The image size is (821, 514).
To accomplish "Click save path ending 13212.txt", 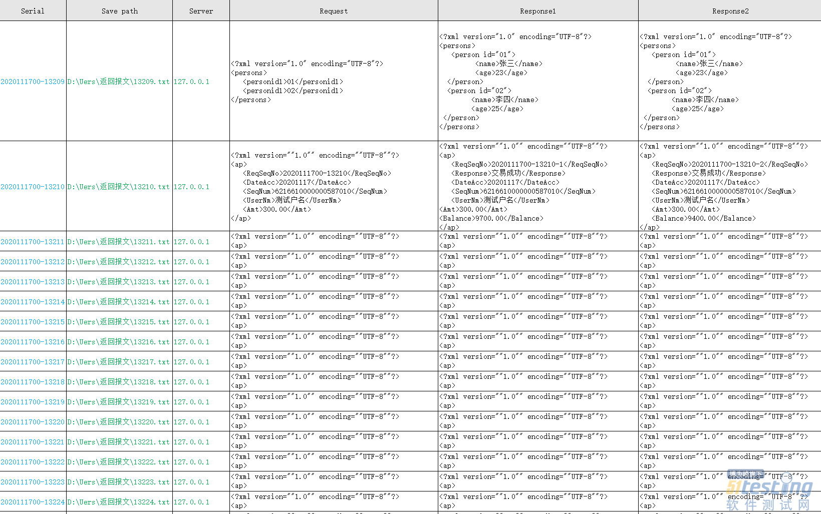I will point(119,262).
